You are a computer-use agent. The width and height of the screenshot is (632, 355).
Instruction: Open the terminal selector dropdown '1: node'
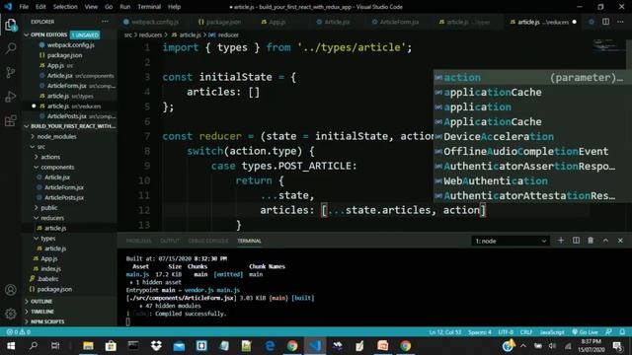(511, 241)
